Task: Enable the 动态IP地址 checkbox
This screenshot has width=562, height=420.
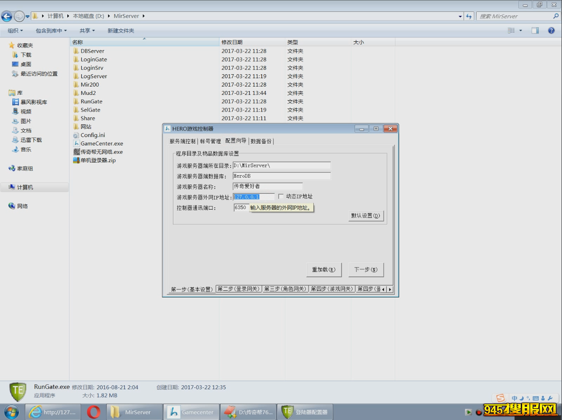Action: pyautogui.click(x=281, y=196)
